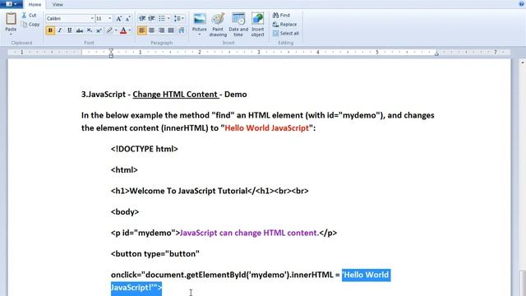Click Replace in the Editing group
The height and width of the screenshot is (296, 526).
pyautogui.click(x=284, y=24)
